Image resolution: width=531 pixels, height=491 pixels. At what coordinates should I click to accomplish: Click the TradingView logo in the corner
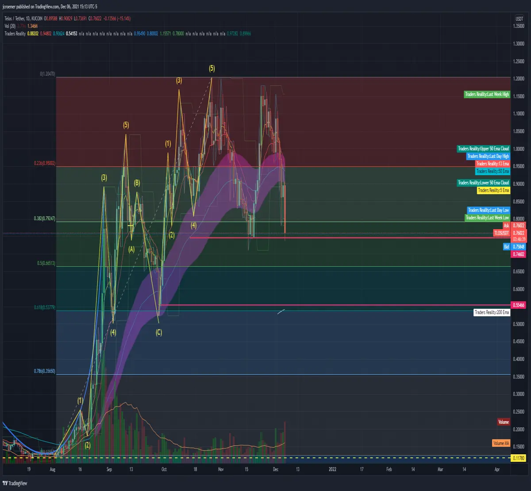pyautogui.click(x=14, y=483)
